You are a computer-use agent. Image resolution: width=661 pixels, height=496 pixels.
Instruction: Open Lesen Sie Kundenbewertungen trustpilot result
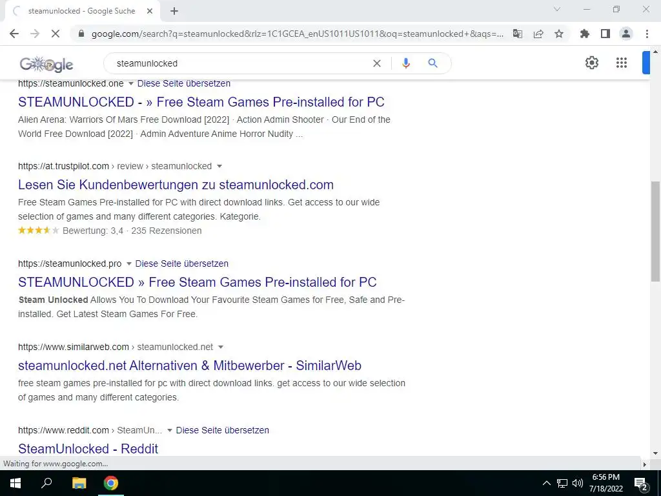coord(176,185)
